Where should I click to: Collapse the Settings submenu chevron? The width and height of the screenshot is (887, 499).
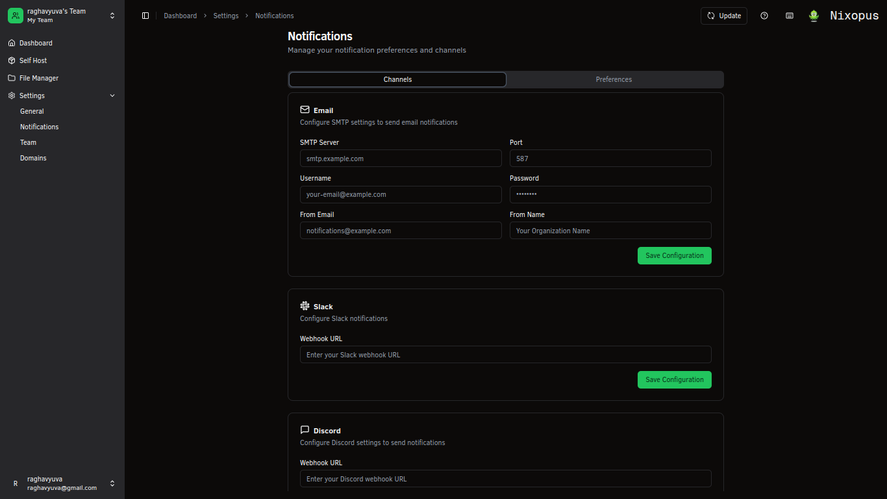coord(112,96)
